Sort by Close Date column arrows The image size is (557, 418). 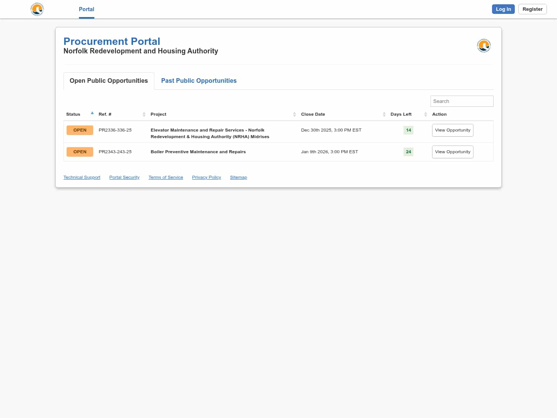click(x=384, y=114)
